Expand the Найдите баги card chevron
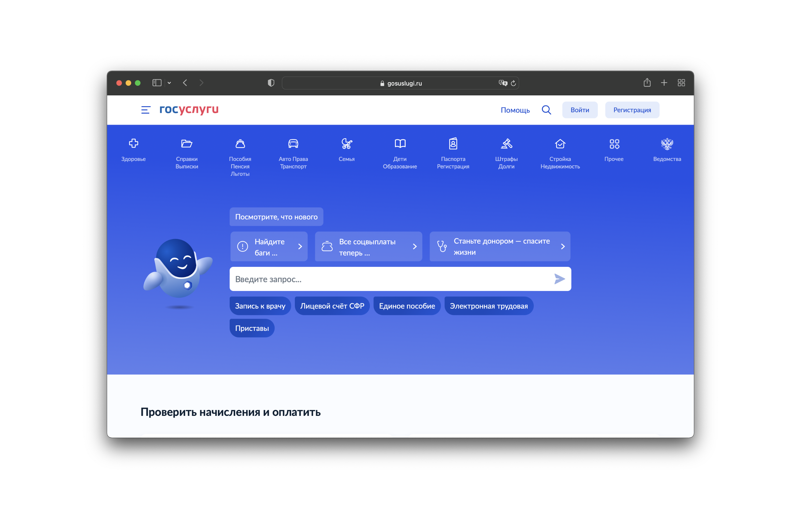This screenshot has height=525, width=801. (x=300, y=247)
